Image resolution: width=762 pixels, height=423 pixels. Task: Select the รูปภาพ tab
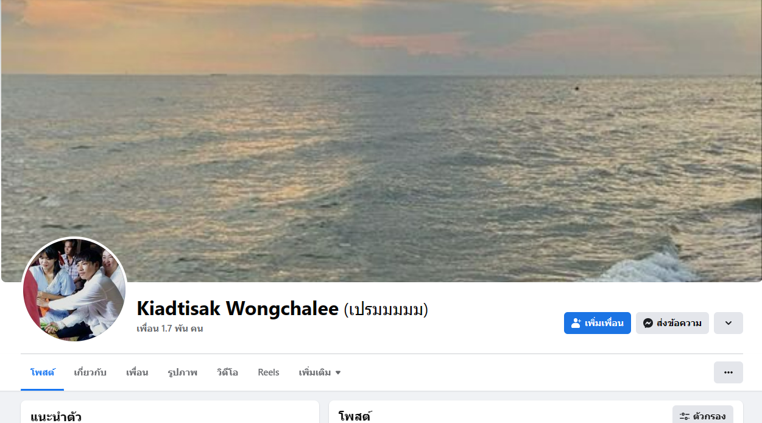click(183, 372)
